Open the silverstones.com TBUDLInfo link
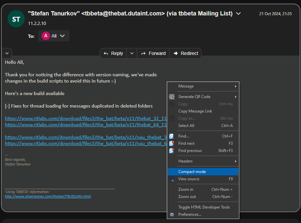This screenshot has height=223, width=301. point(48,196)
